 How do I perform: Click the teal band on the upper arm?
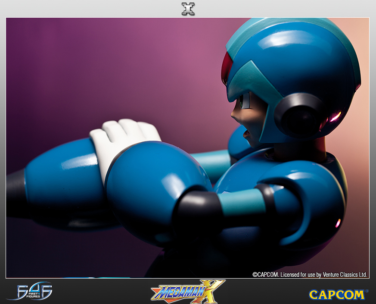241,203
